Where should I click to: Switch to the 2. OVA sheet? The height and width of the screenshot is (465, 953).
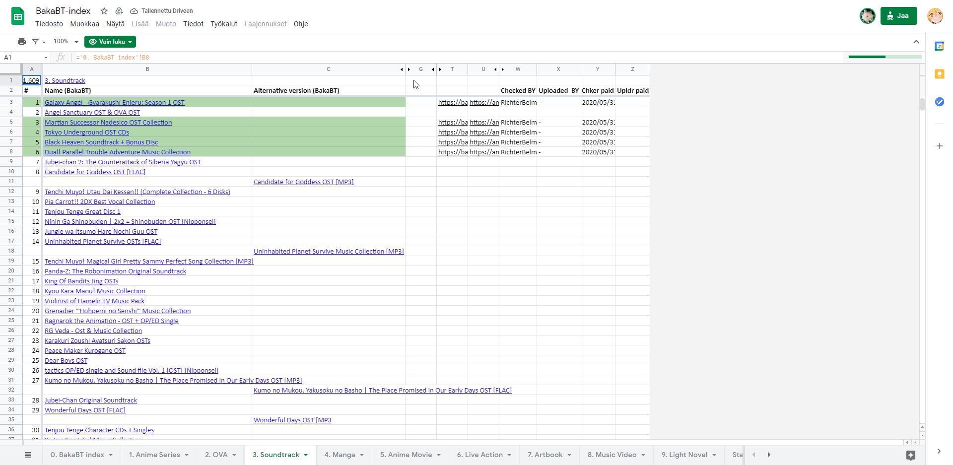click(216, 455)
